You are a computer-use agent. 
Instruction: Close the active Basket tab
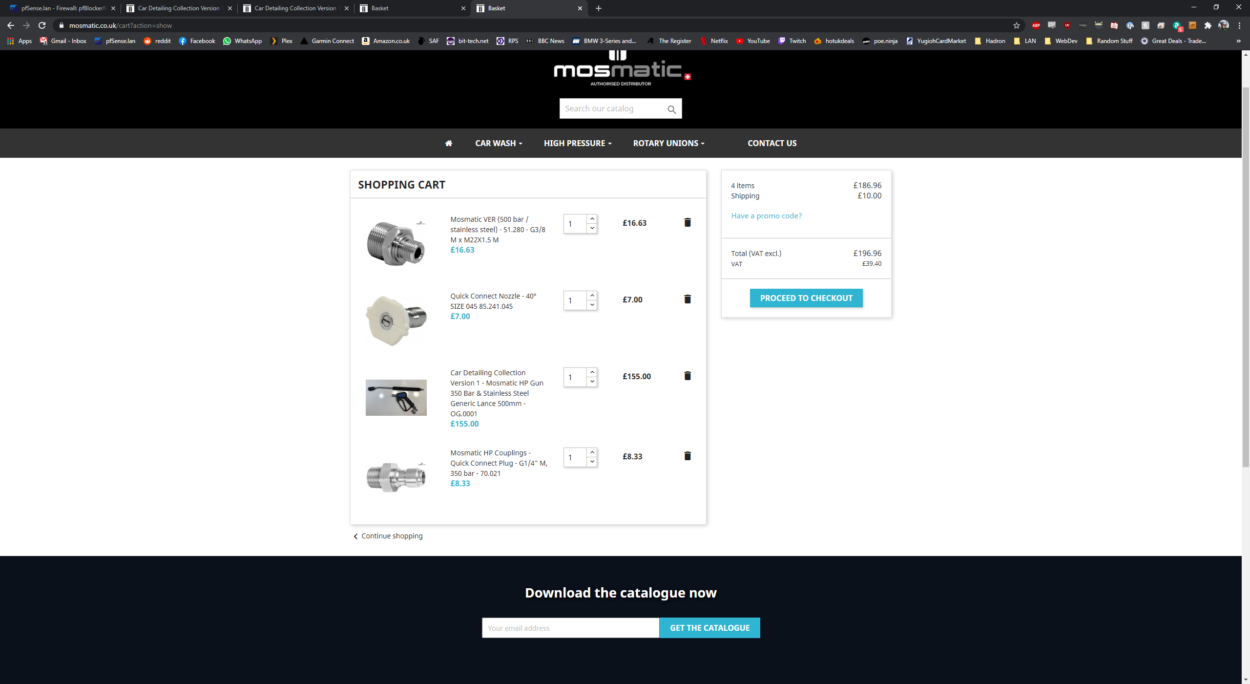(580, 8)
